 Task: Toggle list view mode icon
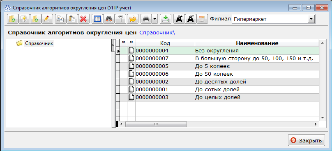97,19
